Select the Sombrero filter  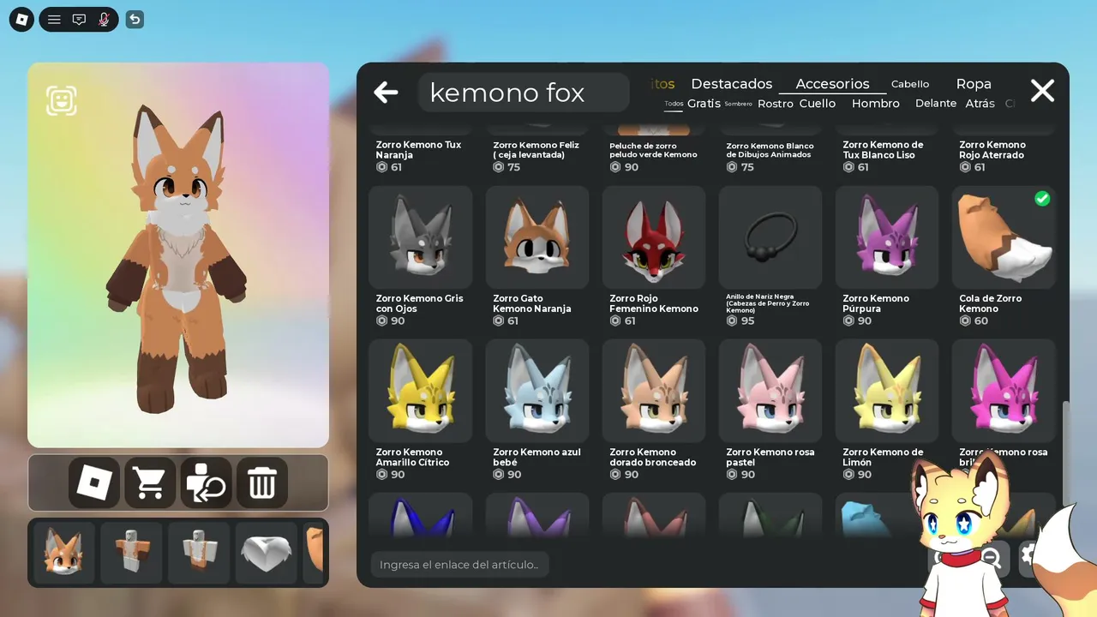738,104
